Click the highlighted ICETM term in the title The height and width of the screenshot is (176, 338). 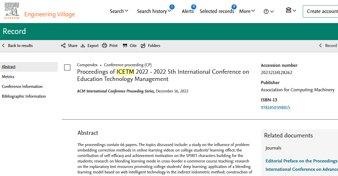(x=125, y=72)
